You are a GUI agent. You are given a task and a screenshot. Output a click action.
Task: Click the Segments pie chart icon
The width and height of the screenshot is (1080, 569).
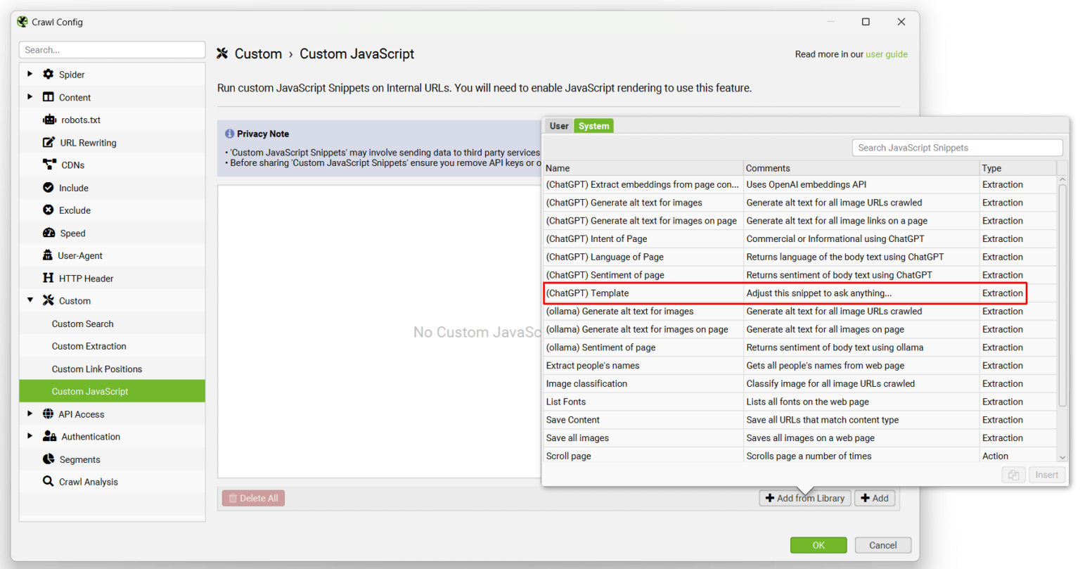tap(49, 459)
